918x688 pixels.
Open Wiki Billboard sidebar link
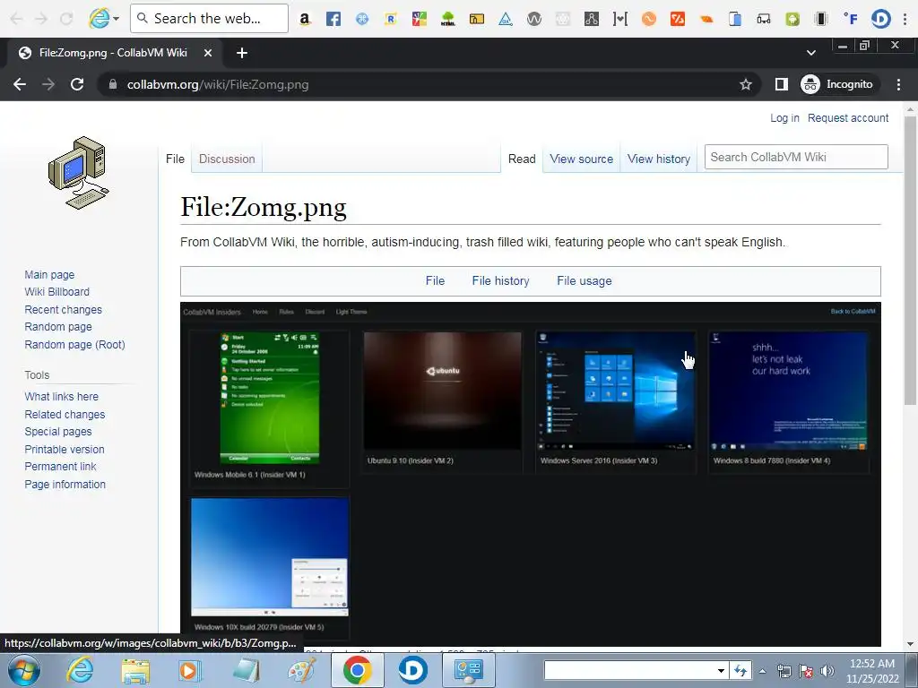coord(56,292)
